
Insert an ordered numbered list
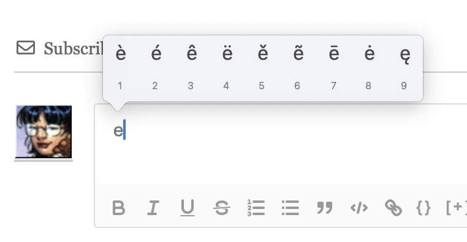[256, 208]
